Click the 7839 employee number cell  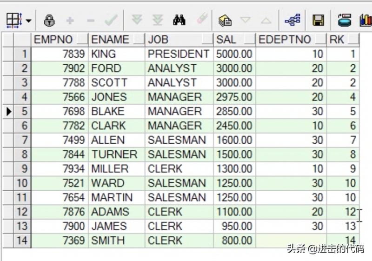point(60,54)
